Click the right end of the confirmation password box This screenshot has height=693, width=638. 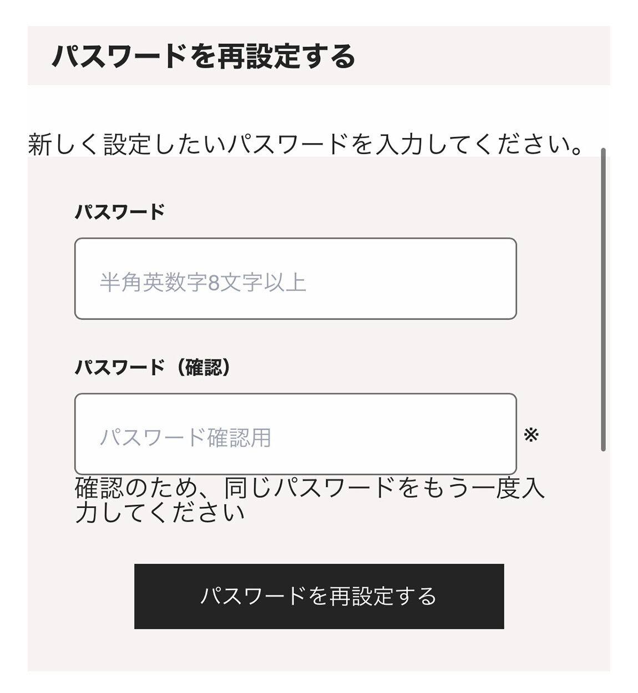point(499,434)
